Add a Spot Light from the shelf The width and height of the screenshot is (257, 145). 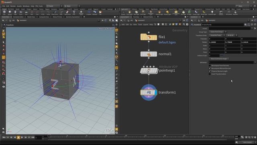(x=137, y=12)
